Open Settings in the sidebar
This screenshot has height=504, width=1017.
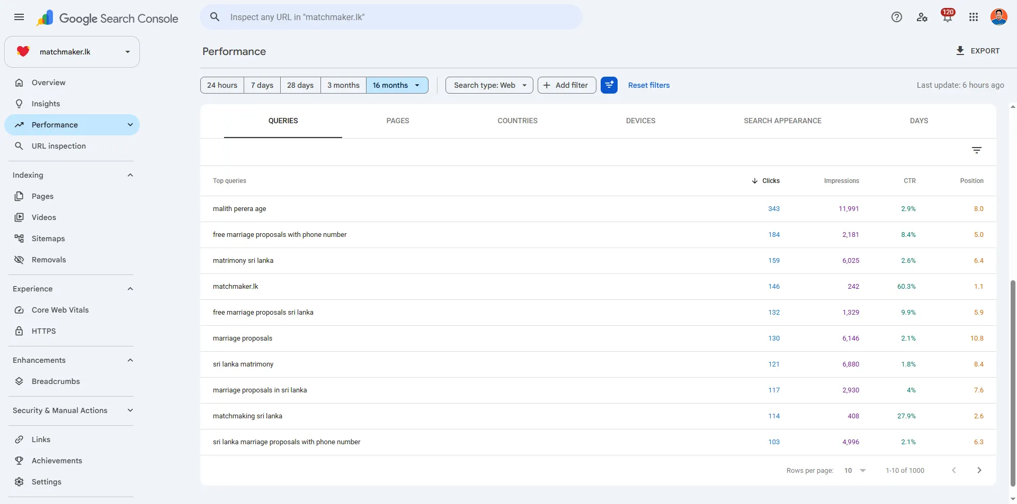point(72,482)
